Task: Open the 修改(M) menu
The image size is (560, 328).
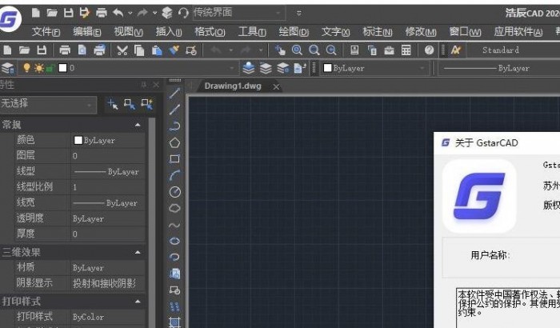Action: 420,32
